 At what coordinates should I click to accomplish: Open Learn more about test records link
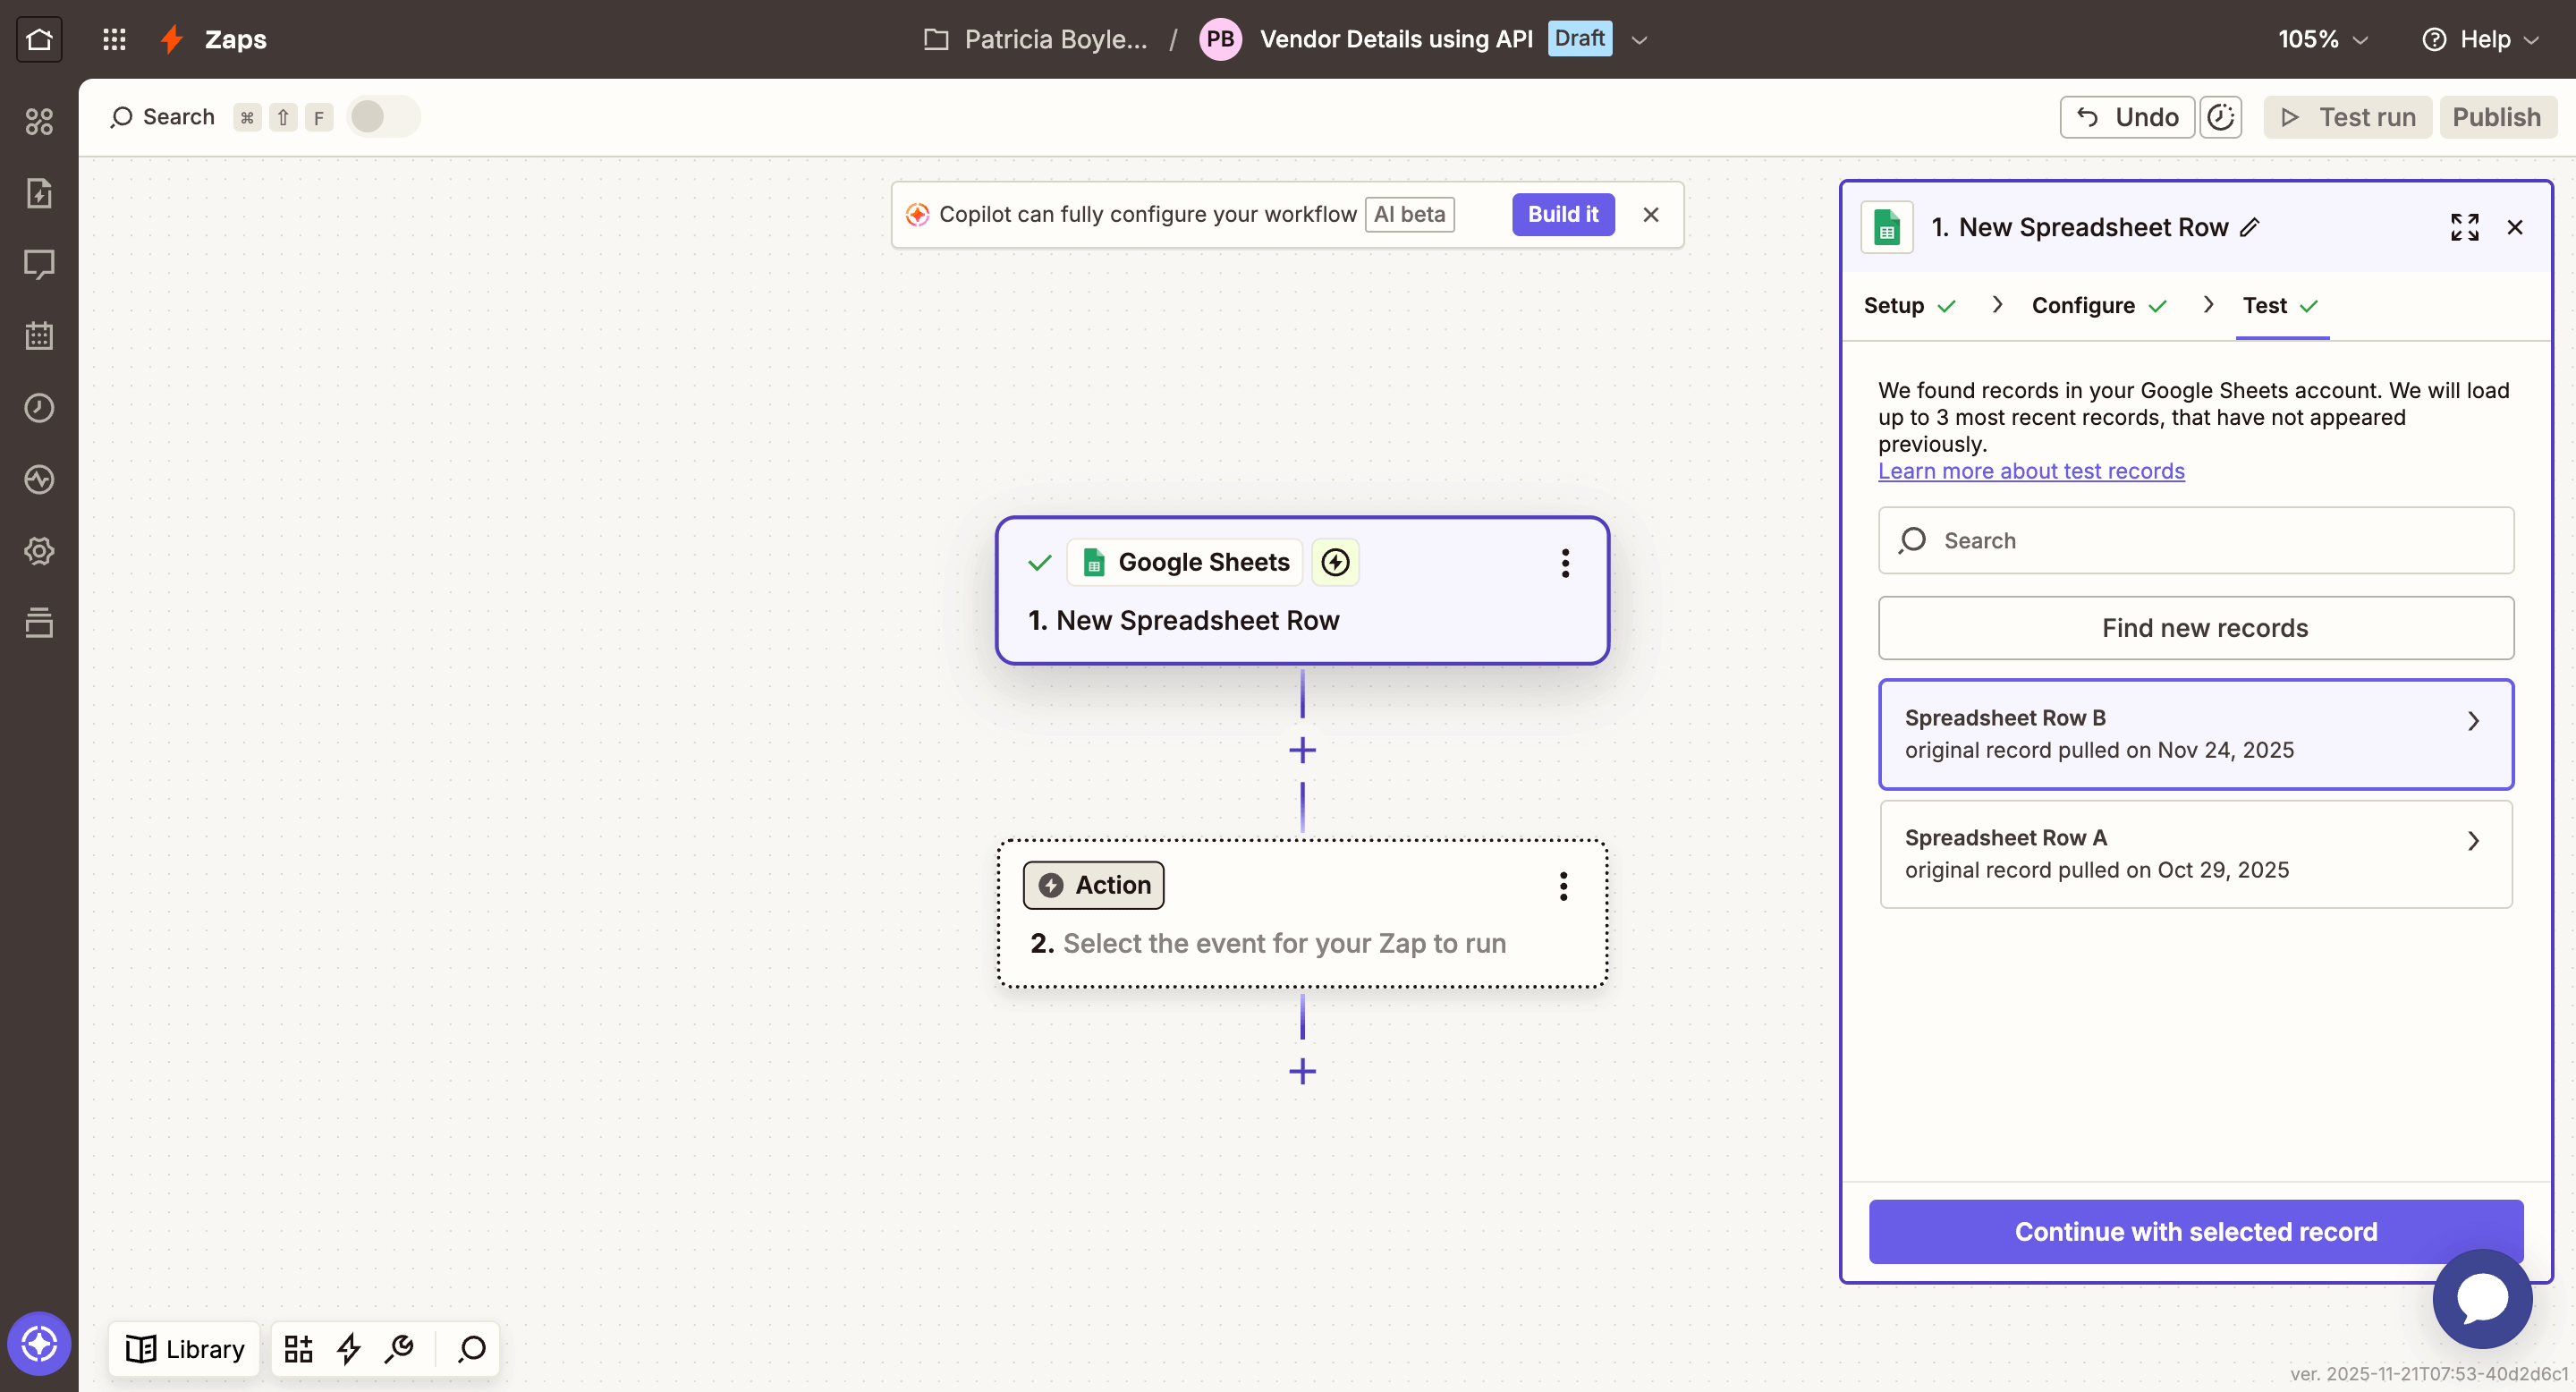coord(2031,471)
